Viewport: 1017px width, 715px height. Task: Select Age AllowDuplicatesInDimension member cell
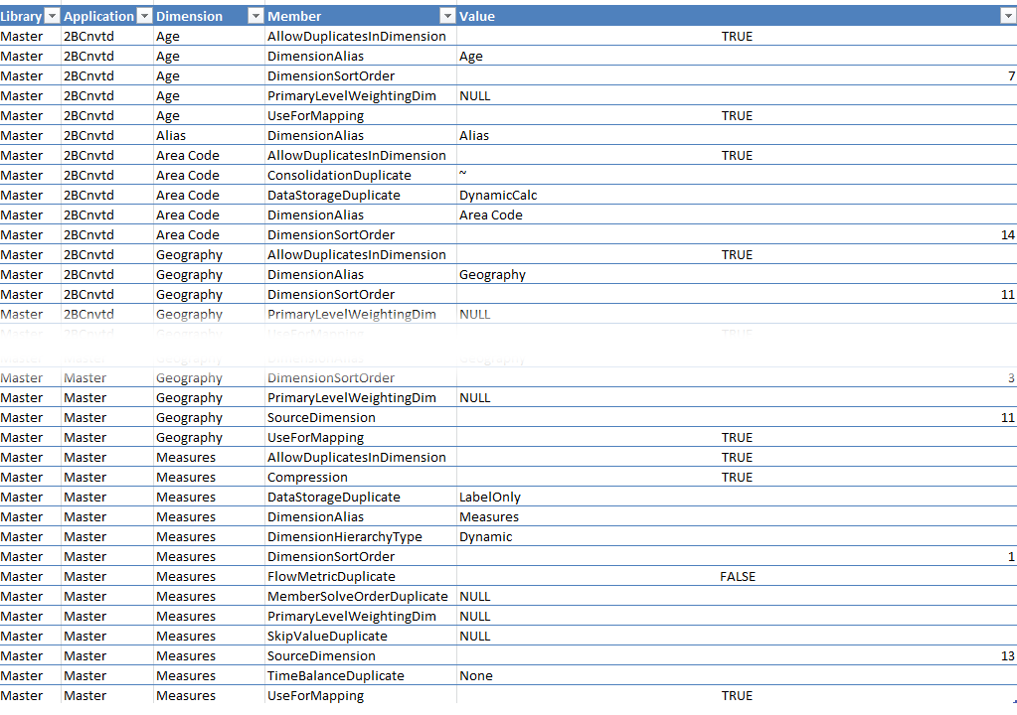coord(361,37)
